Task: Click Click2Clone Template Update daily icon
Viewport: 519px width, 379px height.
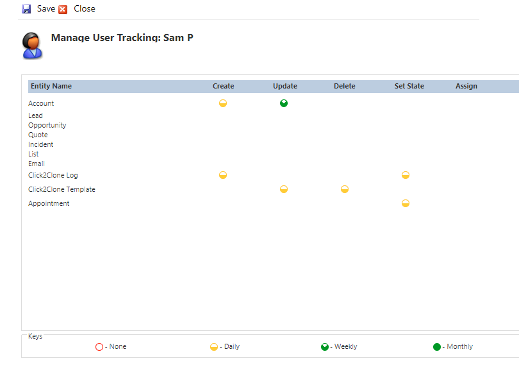Action: tap(284, 189)
